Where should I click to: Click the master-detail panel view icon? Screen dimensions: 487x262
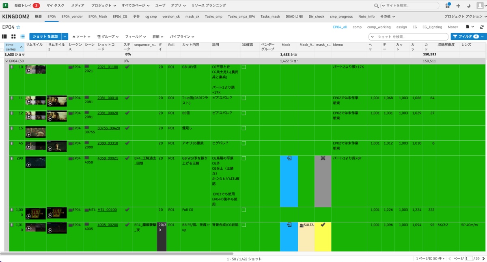click(4, 36)
